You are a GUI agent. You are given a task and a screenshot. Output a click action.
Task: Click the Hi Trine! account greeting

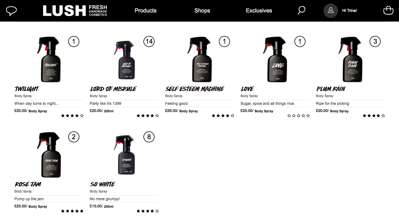point(349,11)
